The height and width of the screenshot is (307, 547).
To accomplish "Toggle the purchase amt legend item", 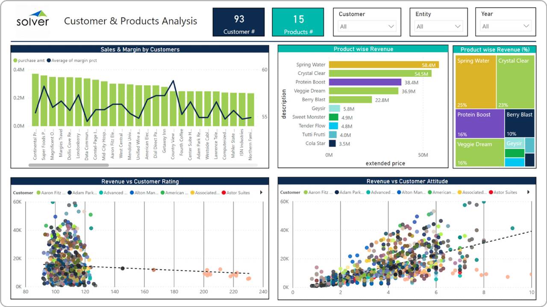I will (28, 60).
